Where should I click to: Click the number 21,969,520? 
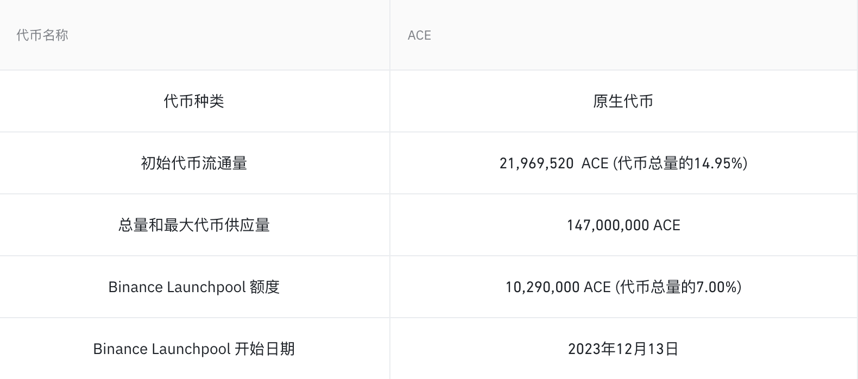coord(537,163)
